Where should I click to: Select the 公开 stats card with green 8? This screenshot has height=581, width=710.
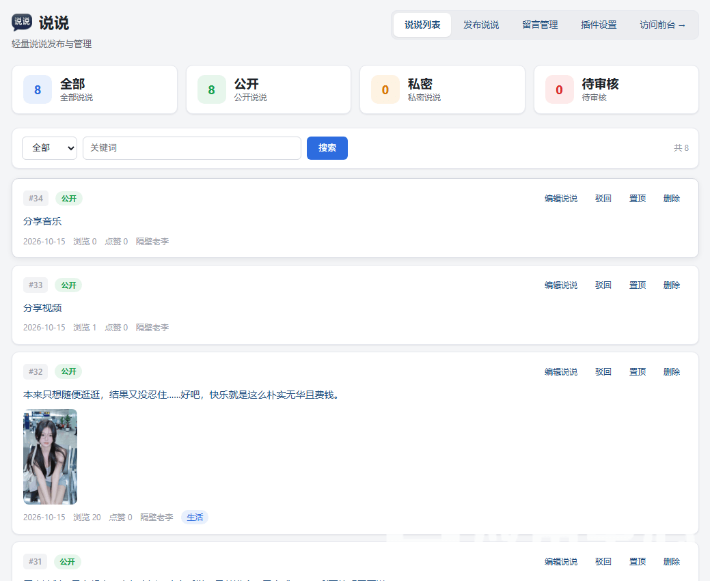tap(269, 89)
